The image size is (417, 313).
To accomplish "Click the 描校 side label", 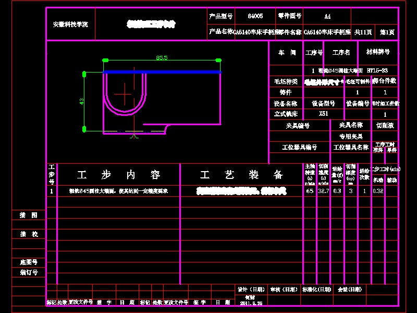I will point(29,234).
